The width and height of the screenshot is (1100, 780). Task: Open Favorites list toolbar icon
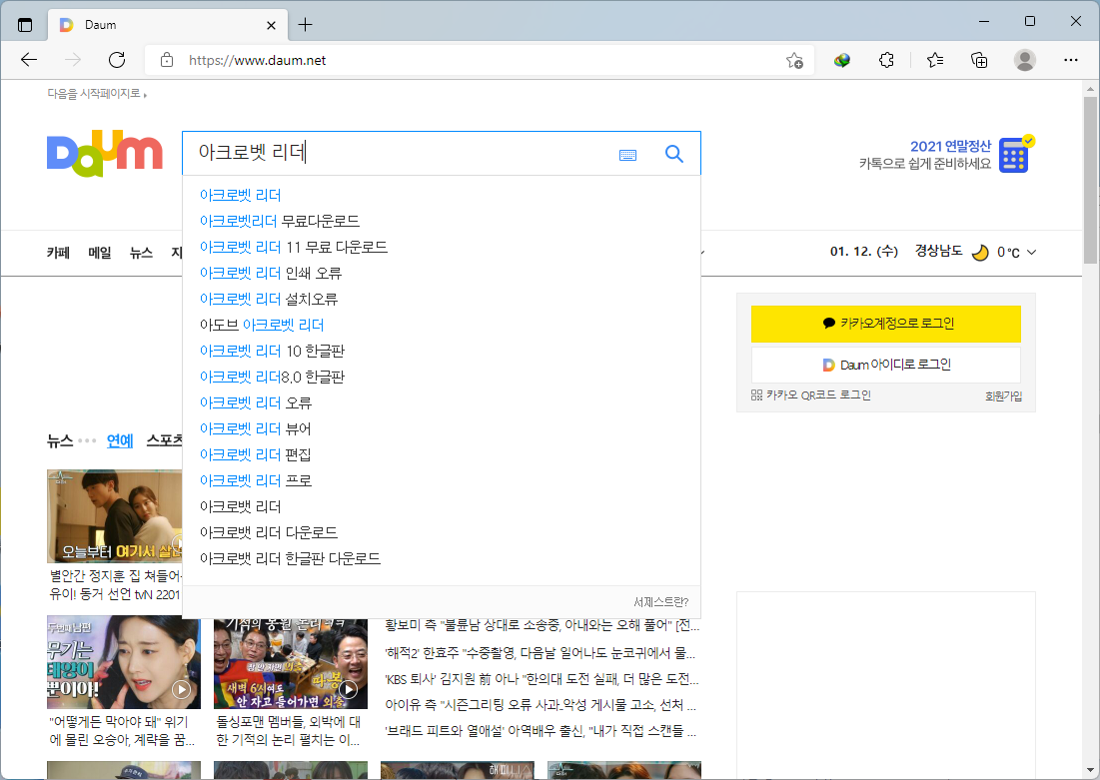click(x=935, y=60)
